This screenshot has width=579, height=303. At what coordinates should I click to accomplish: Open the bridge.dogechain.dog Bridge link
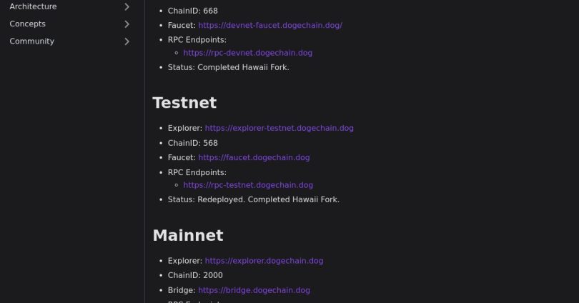click(x=254, y=290)
